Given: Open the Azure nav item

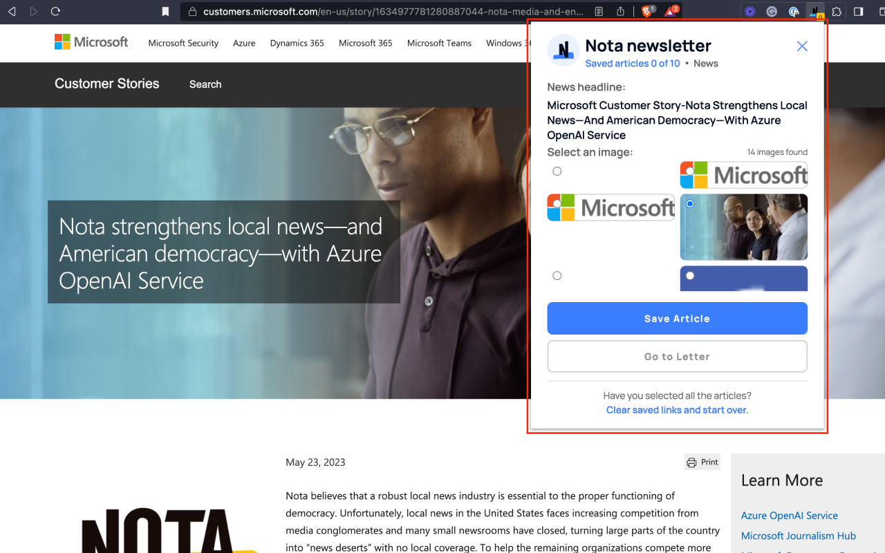Looking at the screenshot, I should pyautogui.click(x=244, y=43).
